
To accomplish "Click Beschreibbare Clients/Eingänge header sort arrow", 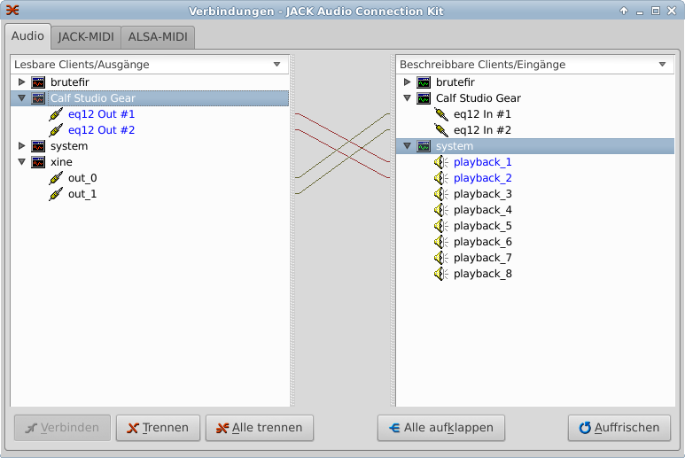I will pyautogui.click(x=662, y=65).
